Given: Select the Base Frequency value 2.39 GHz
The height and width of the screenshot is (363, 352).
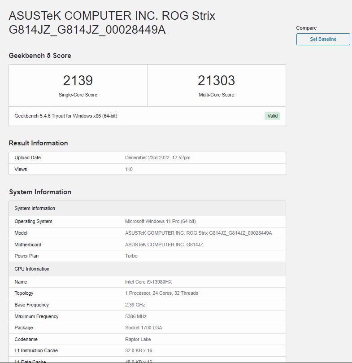Looking at the screenshot, I should click(135, 305).
